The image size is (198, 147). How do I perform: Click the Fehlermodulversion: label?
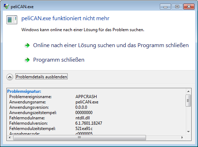pyautogui.click(x=28, y=123)
